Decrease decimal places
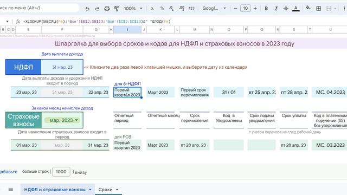This screenshot has width=347, height=195. click(x=172, y=9)
